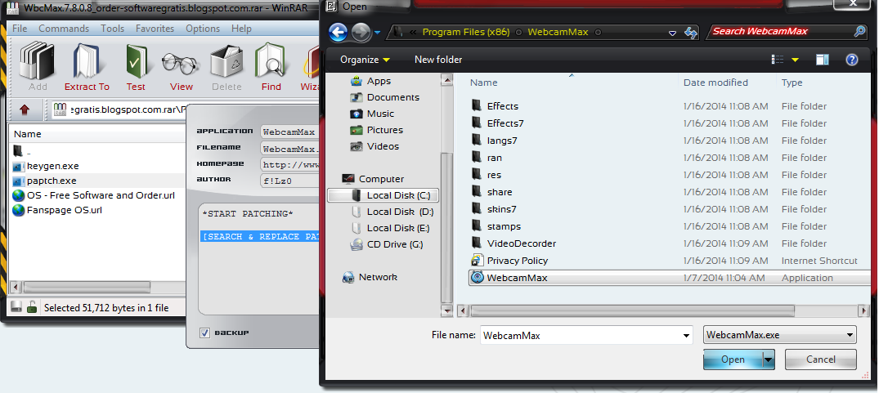Select Local Disk (D:) in navigation pane
Image resolution: width=879 pixels, height=393 pixels.
point(392,212)
